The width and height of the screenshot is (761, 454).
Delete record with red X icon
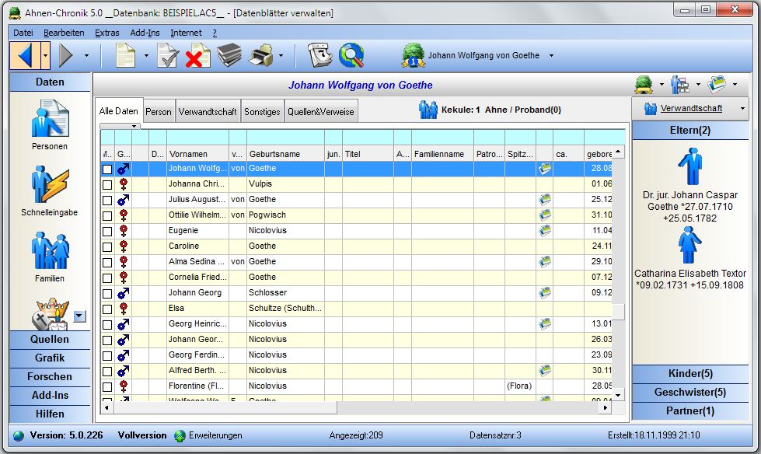197,56
